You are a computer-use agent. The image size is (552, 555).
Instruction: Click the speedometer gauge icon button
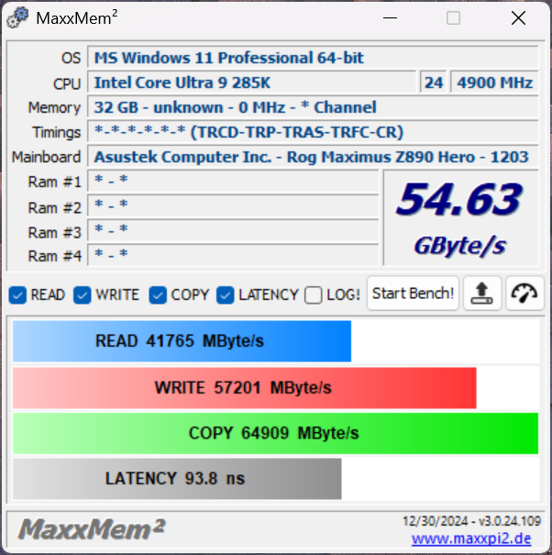coord(524,294)
